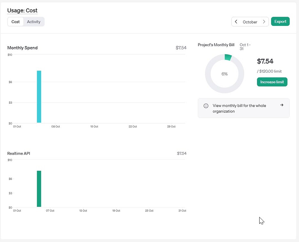Click the info icon beside the organization bill notice
Image resolution: width=299 pixels, height=242 pixels.
coord(206,106)
